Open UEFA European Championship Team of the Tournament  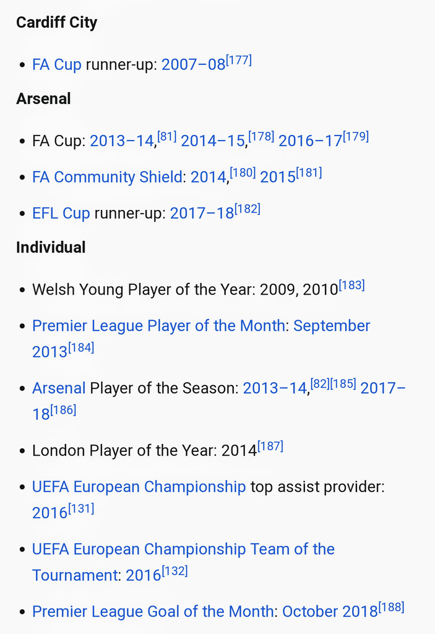tap(183, 550)
